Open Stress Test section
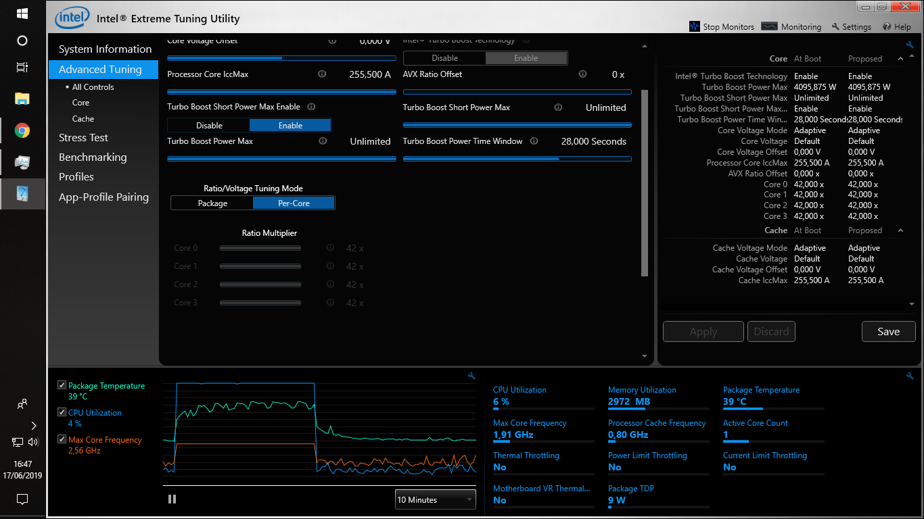Viewport: 924px width, 519px height. click(x=83, y=138)
